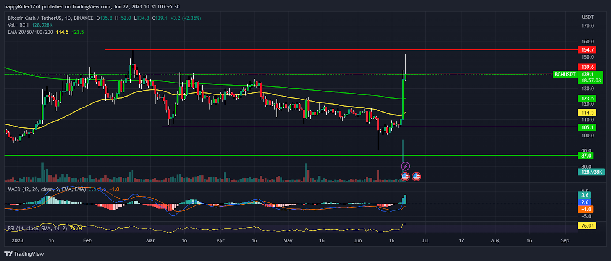Click the green horizontal support line at 105.1
611x261 pixels.
(x=369, y=127)
